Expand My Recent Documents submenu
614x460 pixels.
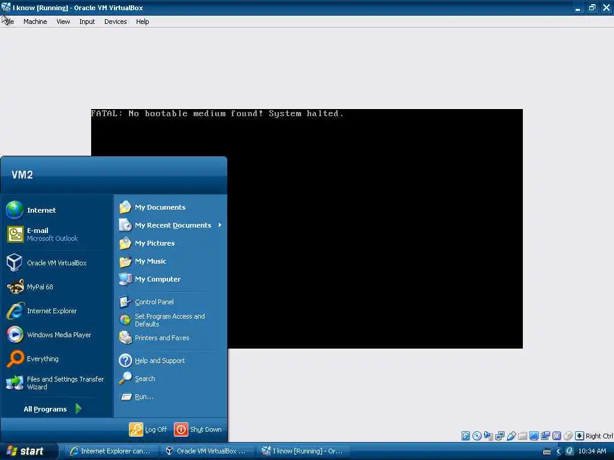pyautogui.click(x=170, y=225)
